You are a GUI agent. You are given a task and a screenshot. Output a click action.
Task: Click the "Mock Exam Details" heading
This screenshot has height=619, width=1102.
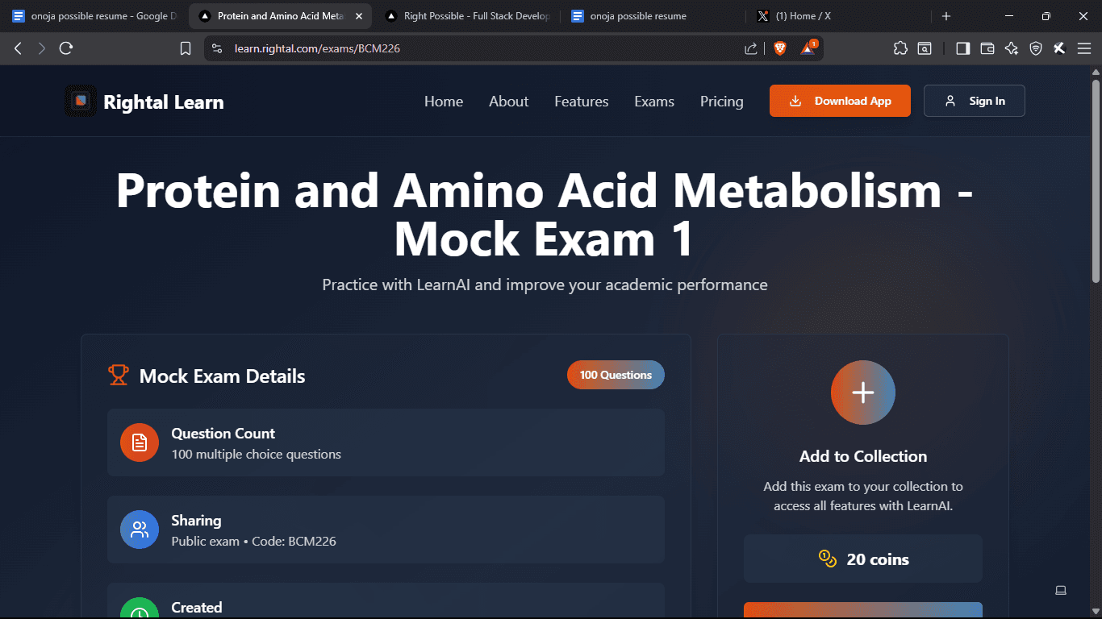(x=223, y=376)
